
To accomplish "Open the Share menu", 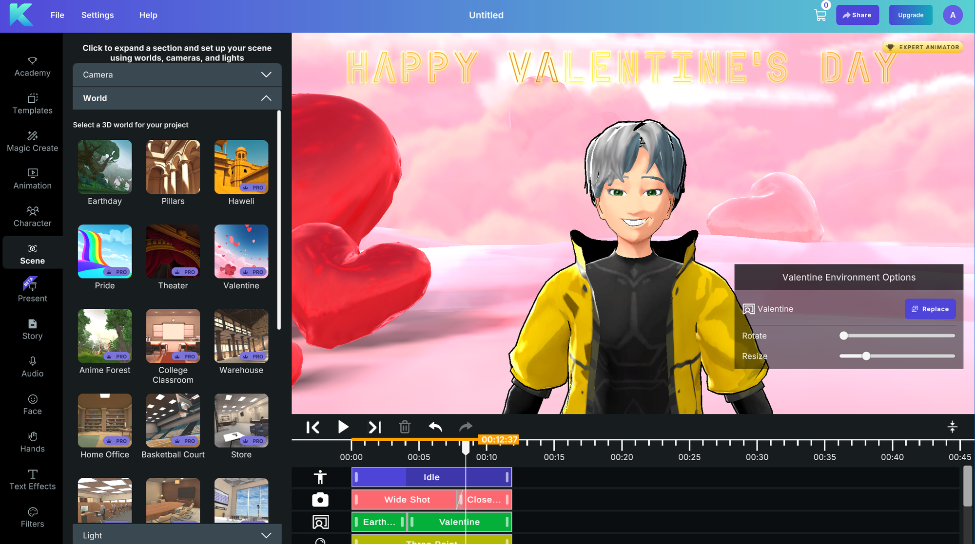I will 858,15.
